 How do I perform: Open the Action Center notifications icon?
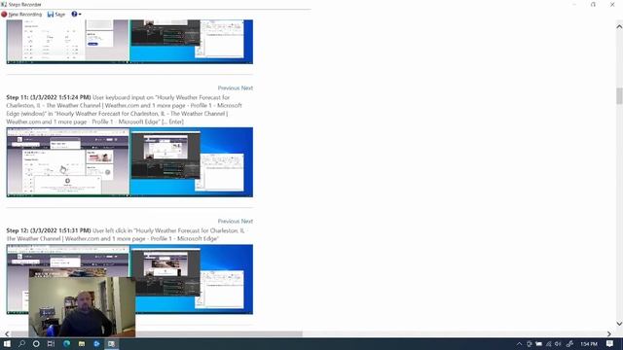pos(610,344)
